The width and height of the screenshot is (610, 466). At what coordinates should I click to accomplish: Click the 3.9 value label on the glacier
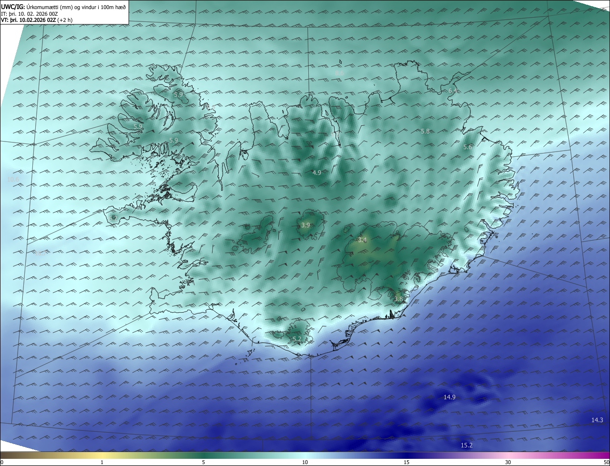pyautogui.click(x=305, y=225)
